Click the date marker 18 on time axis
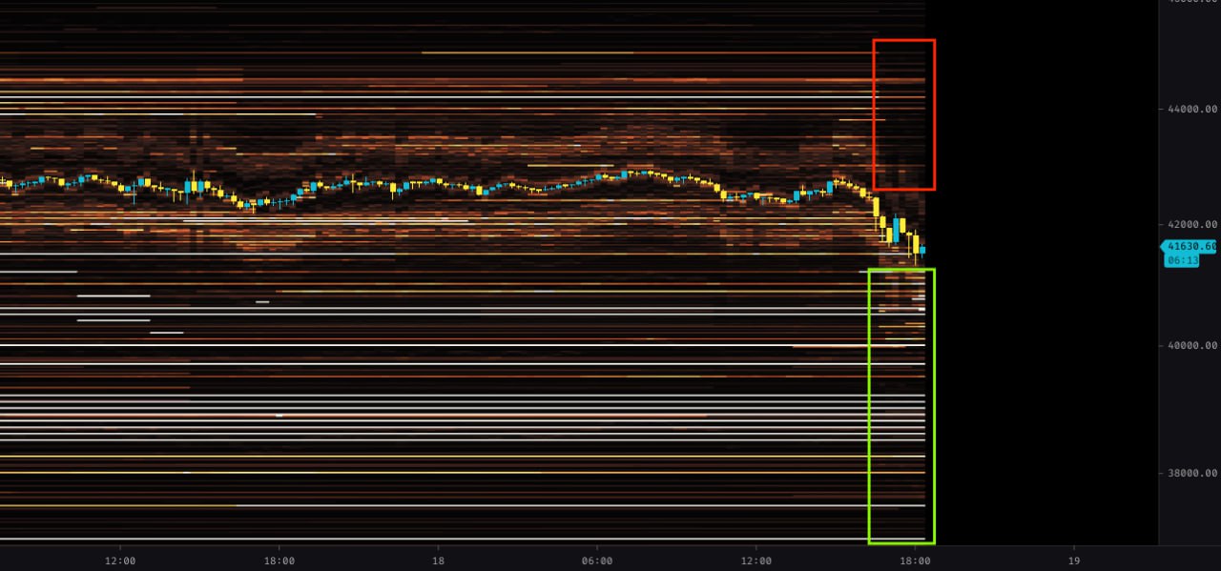 (x=438, y=561)
